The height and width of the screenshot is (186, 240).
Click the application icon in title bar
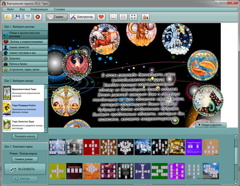[4, 3]
